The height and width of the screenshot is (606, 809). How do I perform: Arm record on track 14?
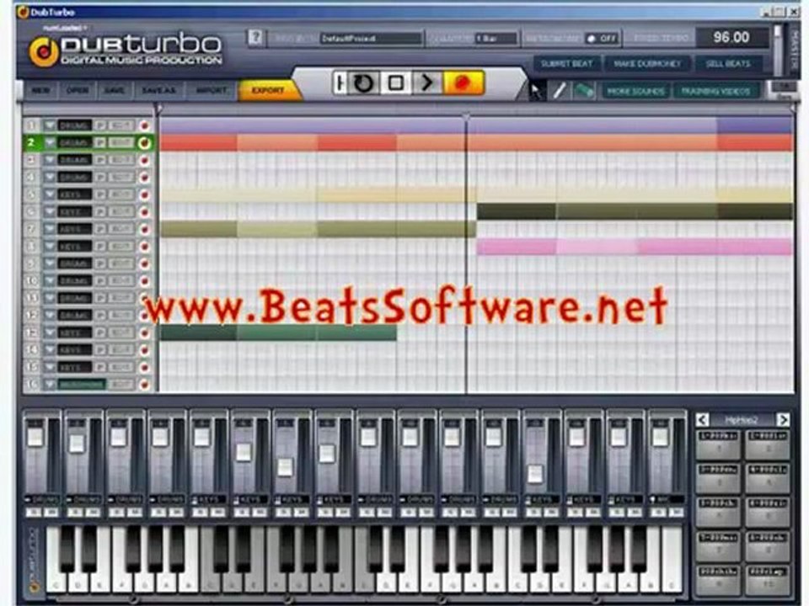[144, 350]
